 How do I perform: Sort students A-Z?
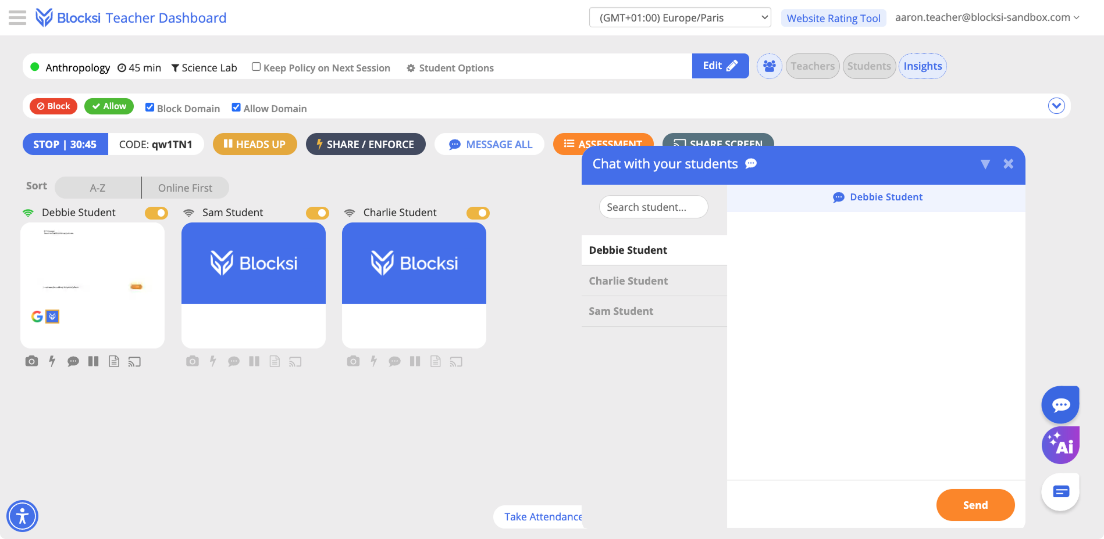[98, 188]
